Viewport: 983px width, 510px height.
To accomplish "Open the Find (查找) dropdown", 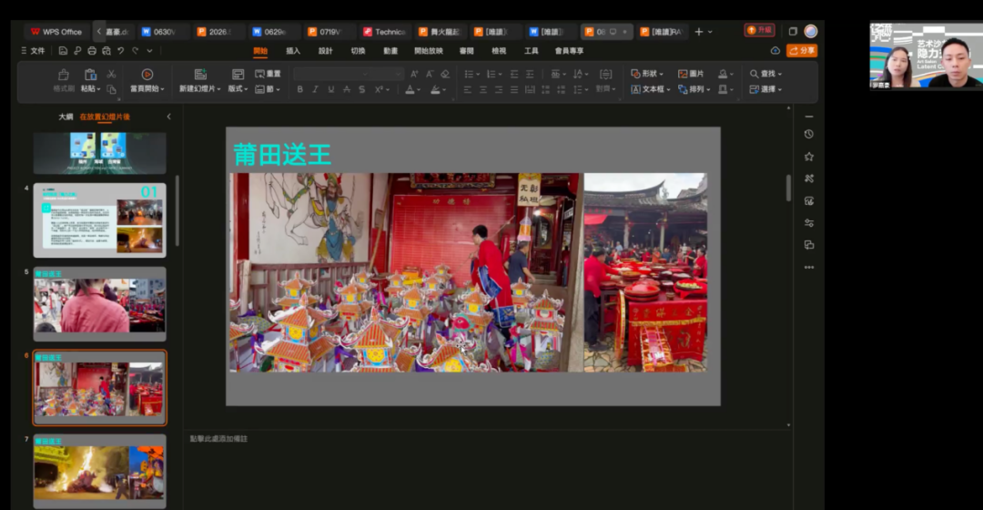I will [x=765, y=74].
